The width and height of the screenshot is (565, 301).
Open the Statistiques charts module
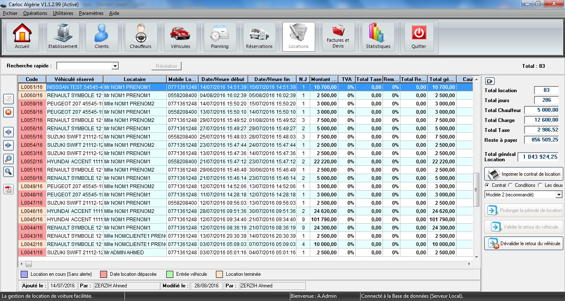(x=378, y=37)
